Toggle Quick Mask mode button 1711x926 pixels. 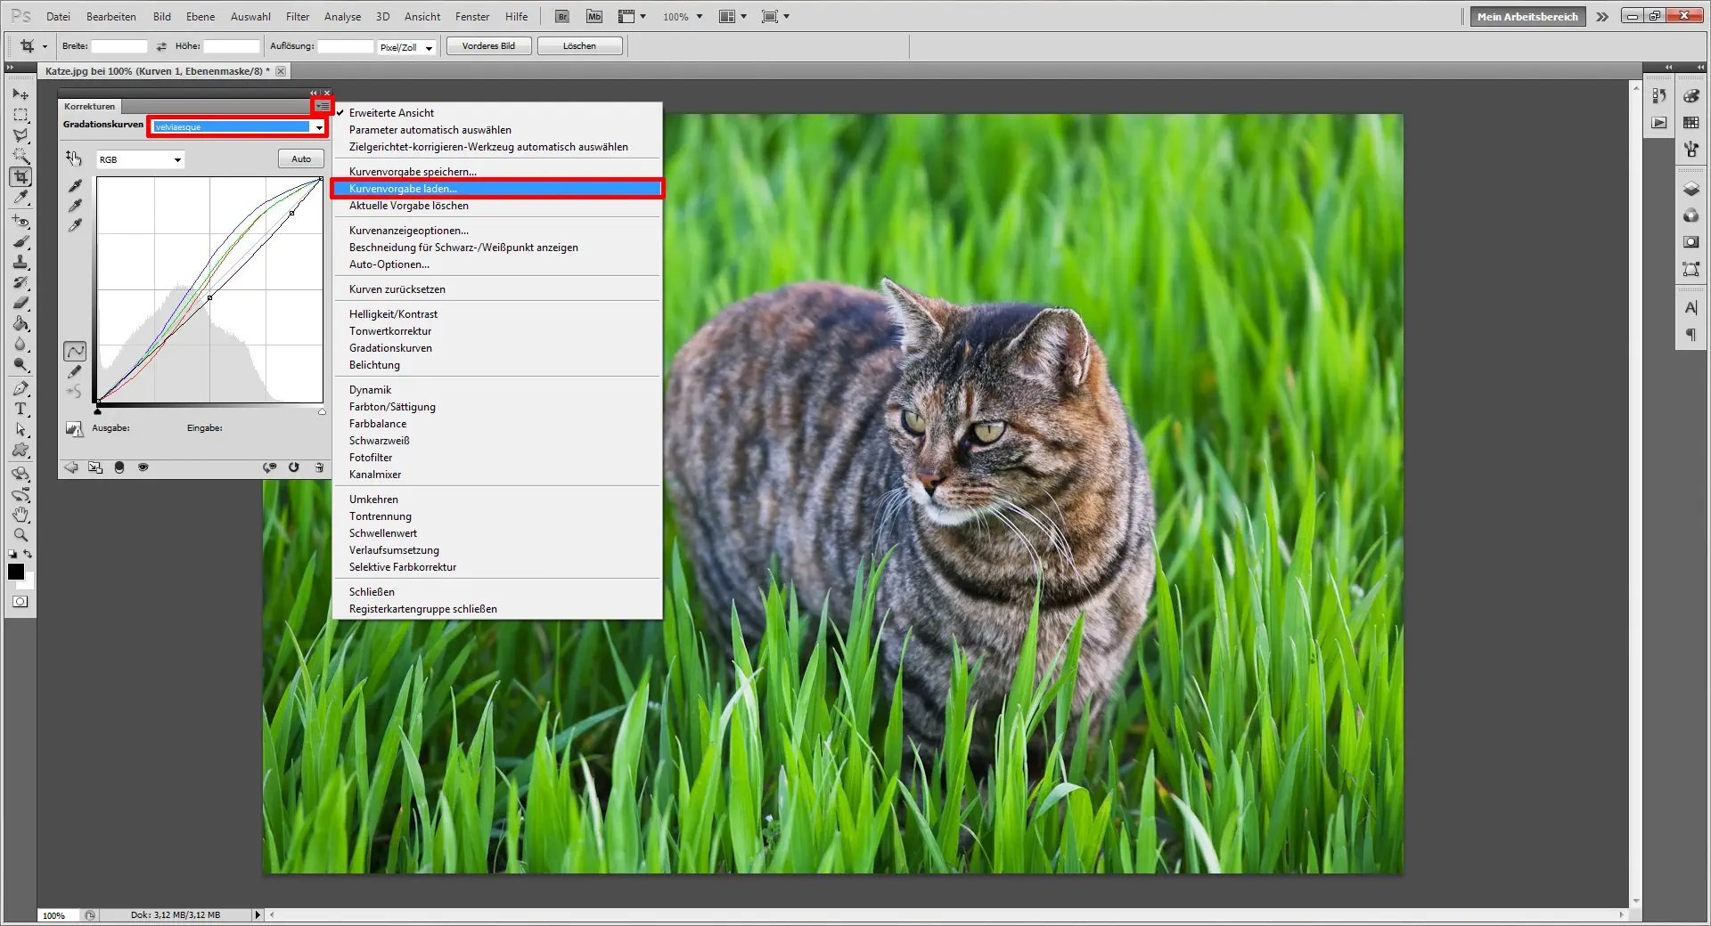point(20,602)
